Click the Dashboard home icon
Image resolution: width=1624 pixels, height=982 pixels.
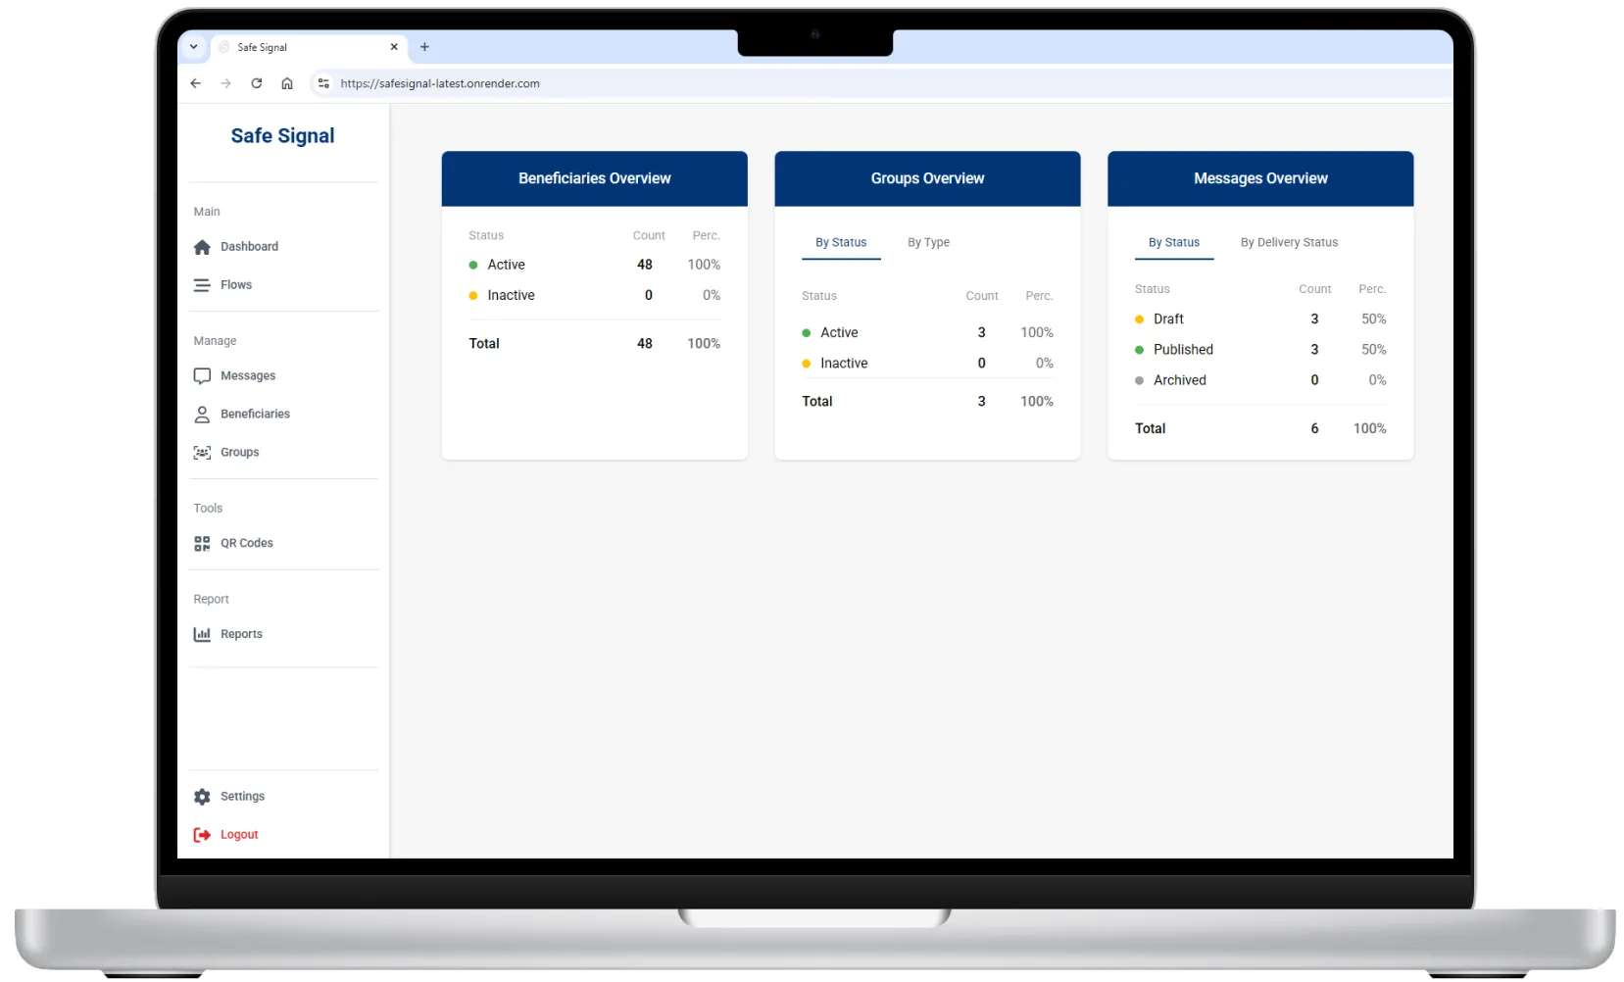(x=202, y=247)
